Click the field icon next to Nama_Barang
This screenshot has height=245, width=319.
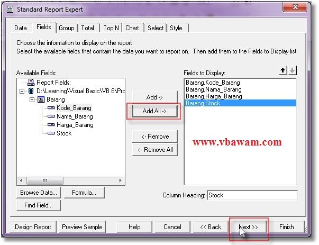click(51, 116)
